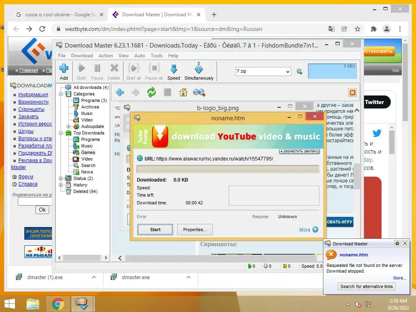Click the gray stop square icon
This screenshot has width=416, height=312.
[x=167, y=92]
